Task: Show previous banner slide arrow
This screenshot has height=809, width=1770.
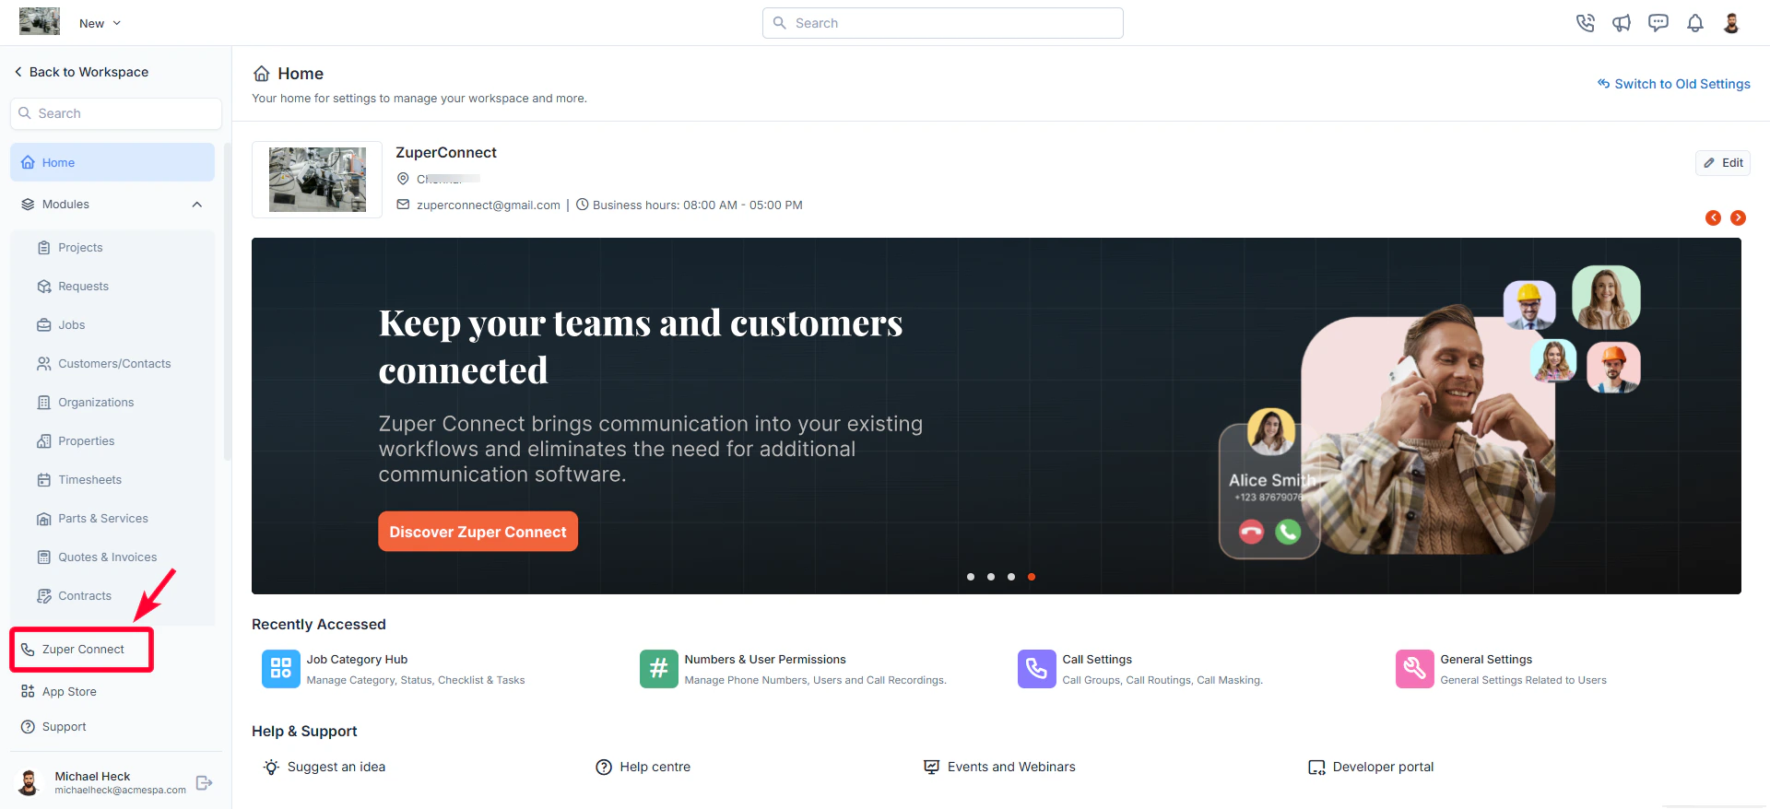Action: 1713,217
